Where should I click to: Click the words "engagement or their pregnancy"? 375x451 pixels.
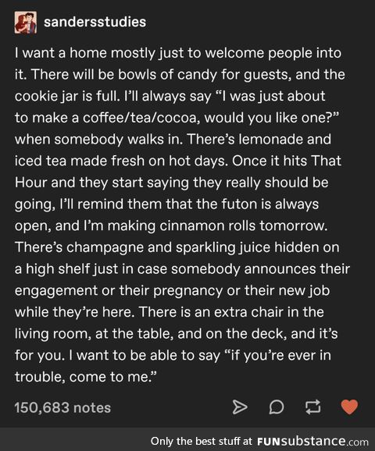[119, 291]
